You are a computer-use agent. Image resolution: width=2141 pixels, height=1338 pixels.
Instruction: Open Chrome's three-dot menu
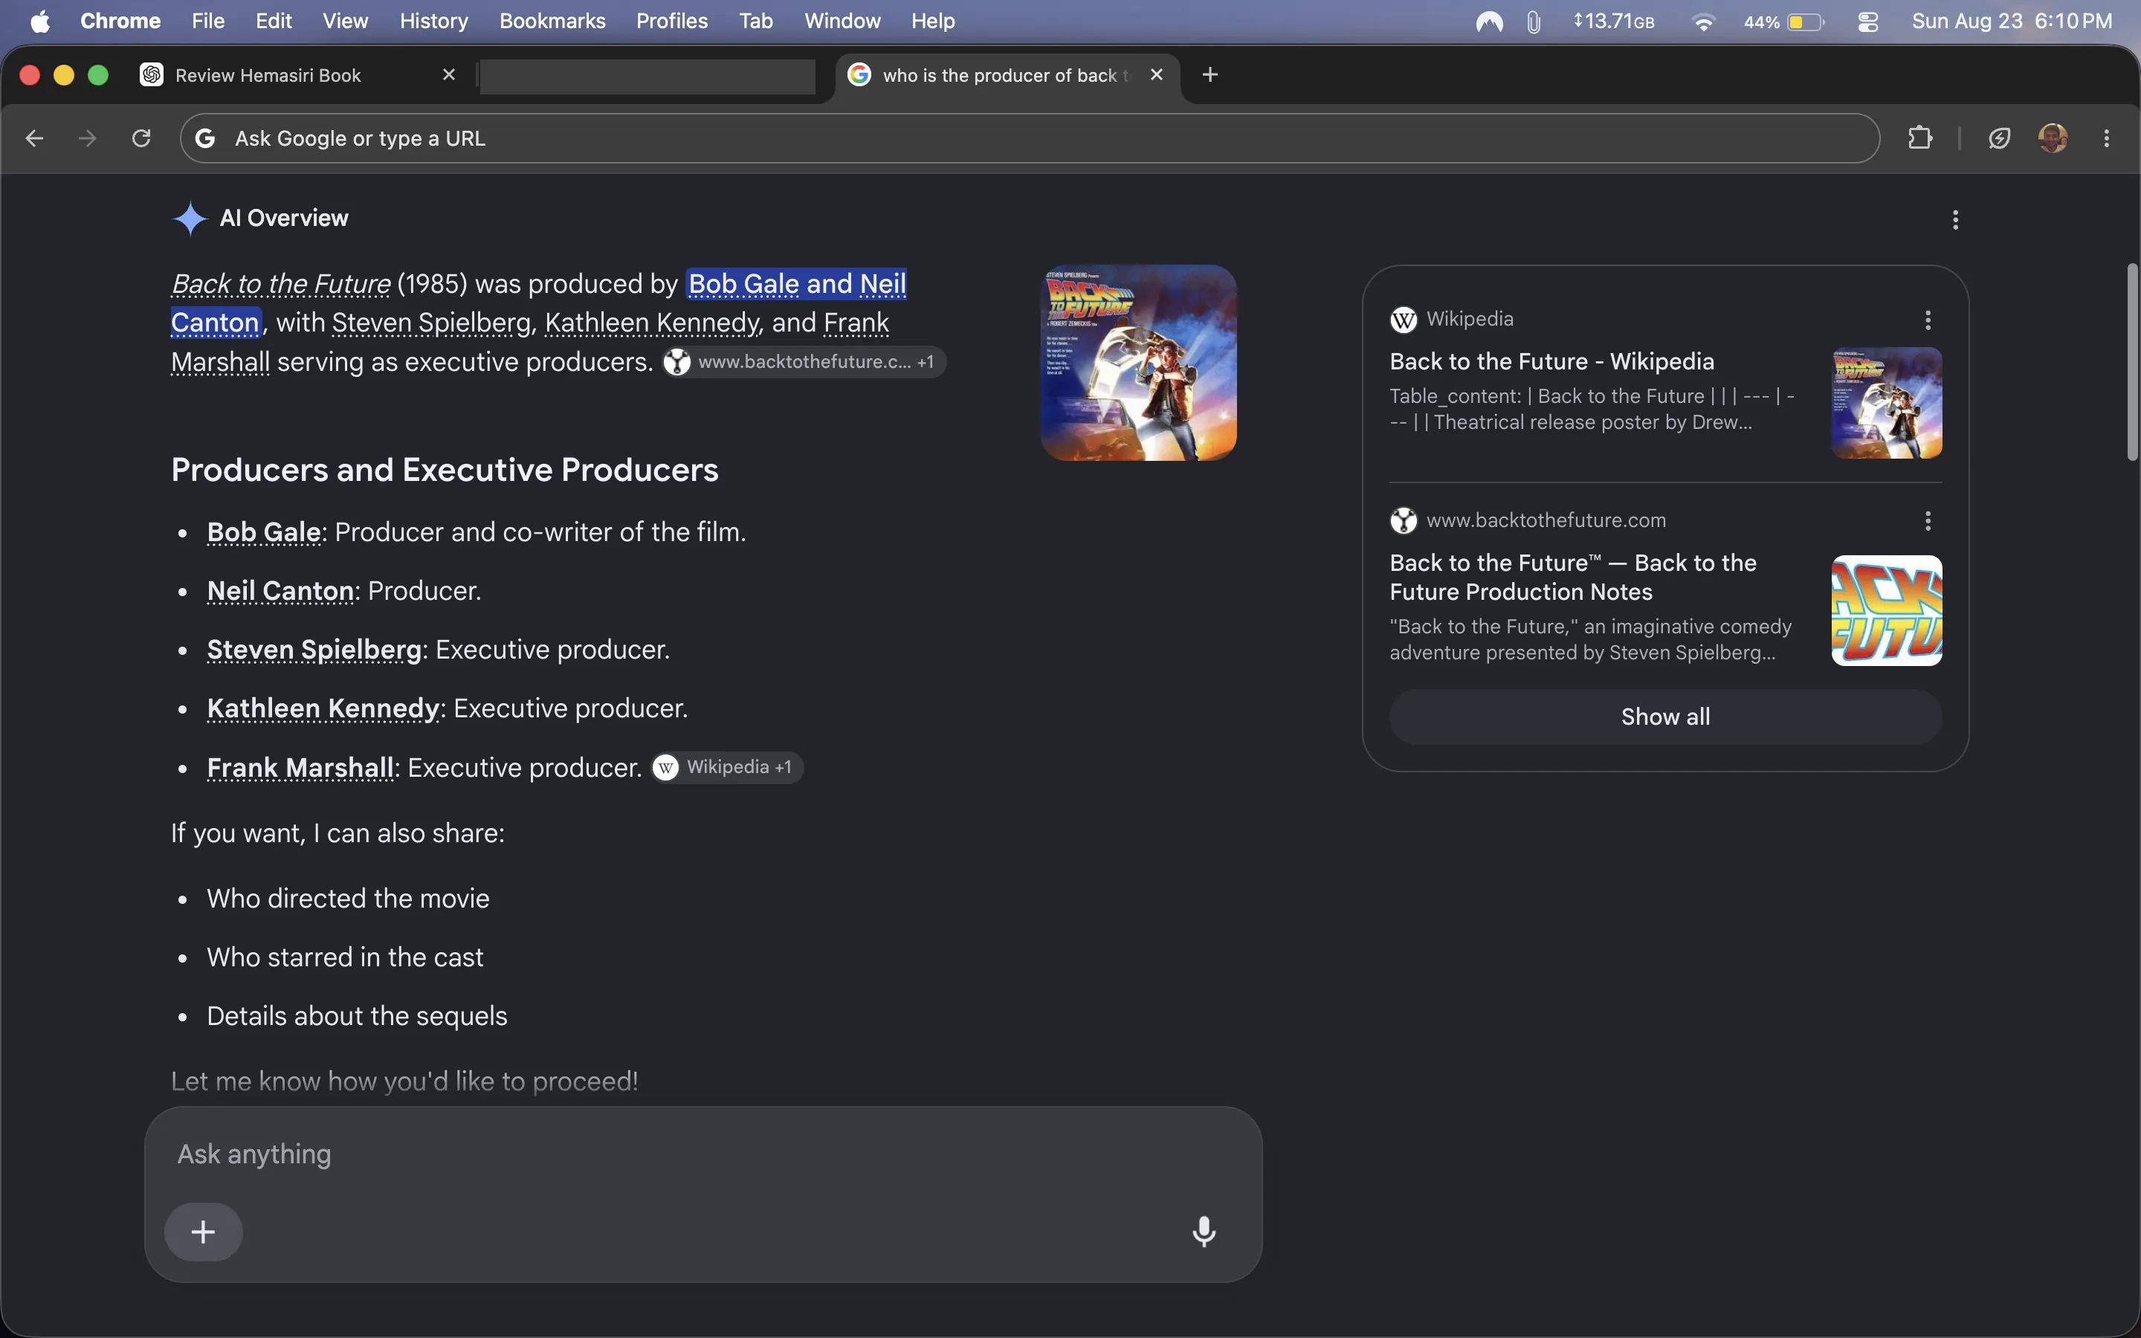click(x=2107, y=138)
